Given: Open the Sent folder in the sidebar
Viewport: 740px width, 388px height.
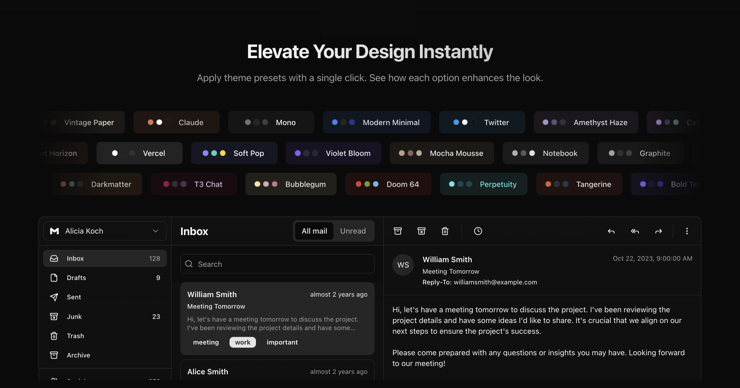Looking at the screenshot, I should pyautogui.click(x=74, y=297).
